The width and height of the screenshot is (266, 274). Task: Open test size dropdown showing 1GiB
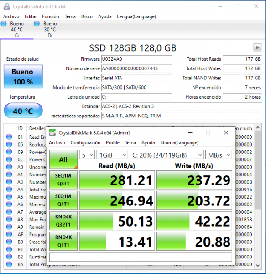112,155
